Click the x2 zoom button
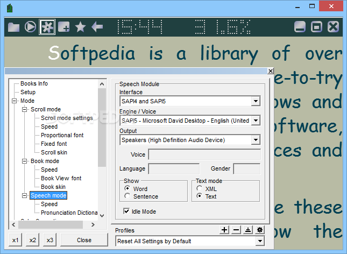This screenshot has height=254, width=347. click(32, 240)
